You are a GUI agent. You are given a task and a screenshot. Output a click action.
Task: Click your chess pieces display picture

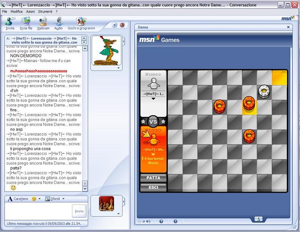click(x=106, y=203)
